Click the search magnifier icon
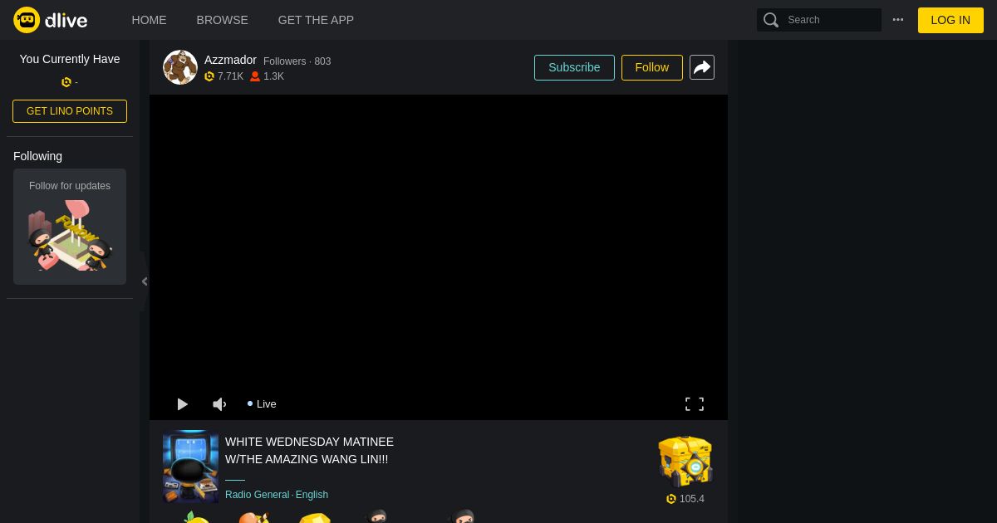 [771, 20]
